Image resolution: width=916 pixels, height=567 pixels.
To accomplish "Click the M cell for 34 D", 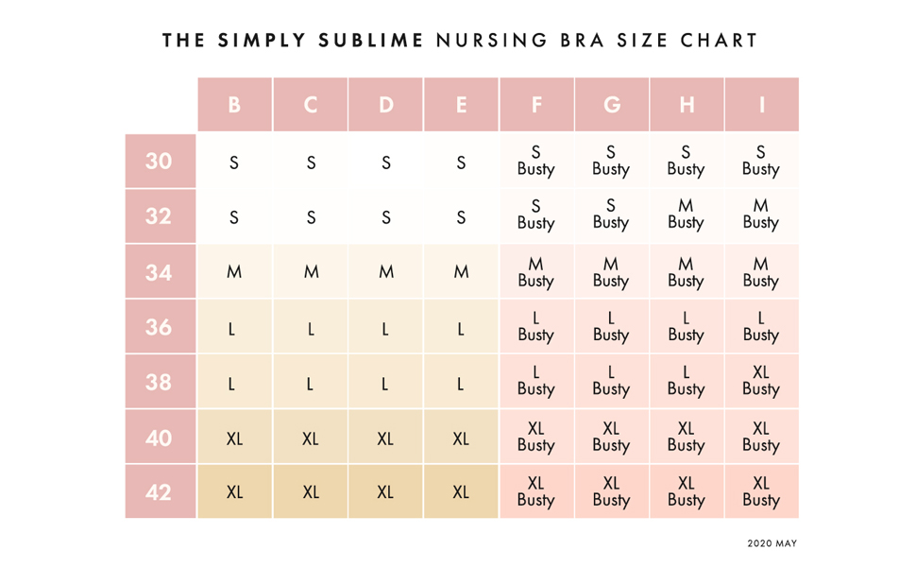I will [x=385, y=272].
